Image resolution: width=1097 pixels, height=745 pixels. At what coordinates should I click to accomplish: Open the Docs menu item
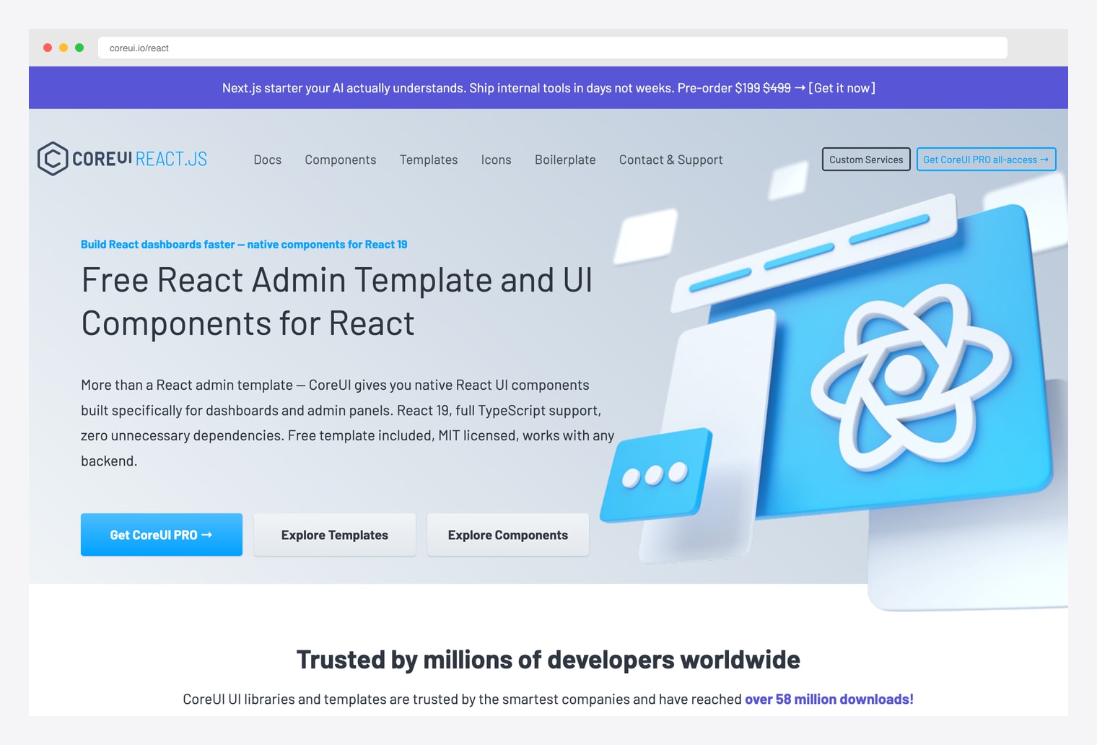pyautogui.click(x=268, y=160)
